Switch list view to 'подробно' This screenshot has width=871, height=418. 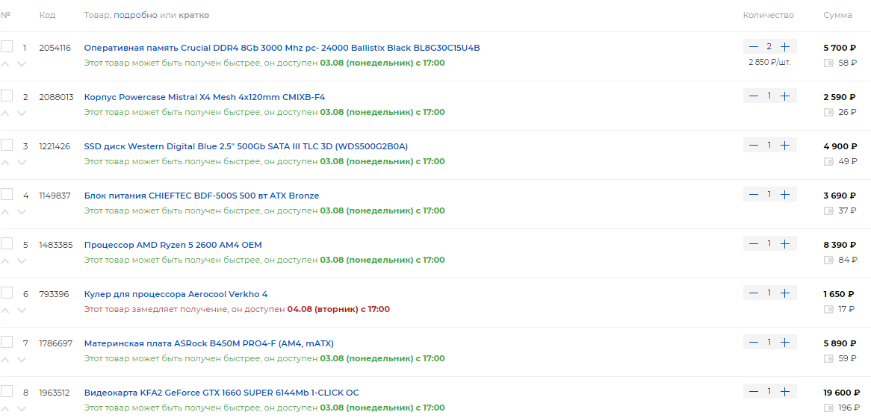[x=135, y=16]
